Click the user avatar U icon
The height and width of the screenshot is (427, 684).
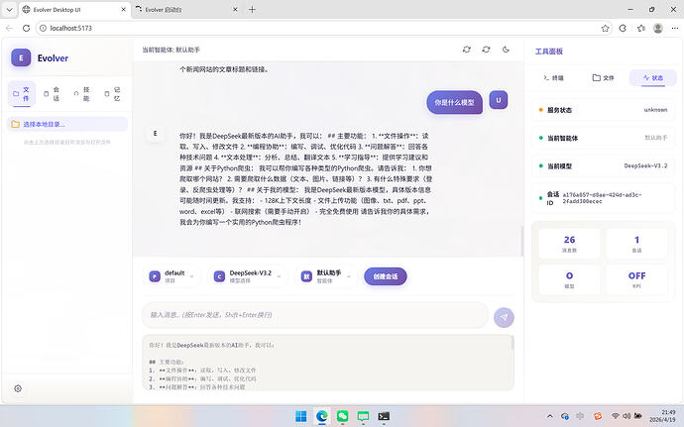point(499,100)
